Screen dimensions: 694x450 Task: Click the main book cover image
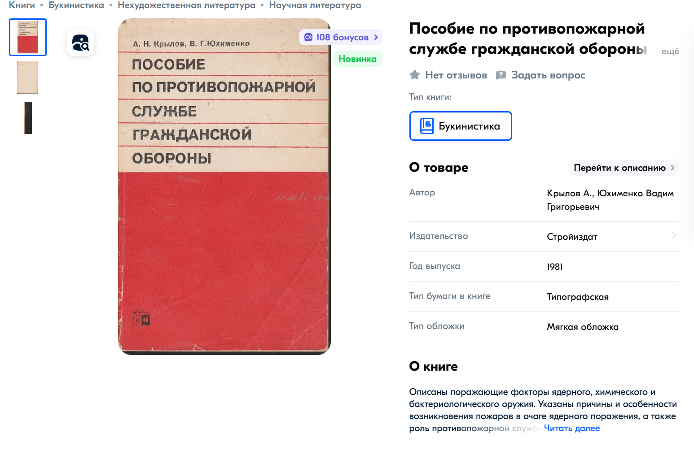coord(224,186)
